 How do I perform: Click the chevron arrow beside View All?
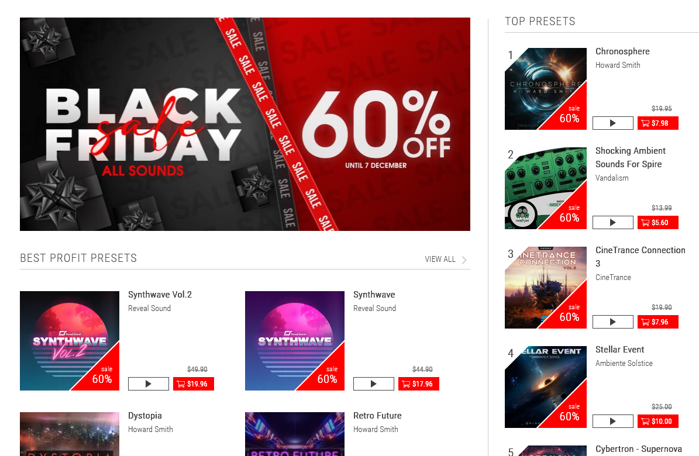click(x=464, y=260)
